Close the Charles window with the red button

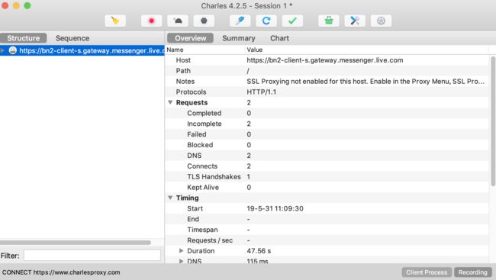click(x=5, y=5)
